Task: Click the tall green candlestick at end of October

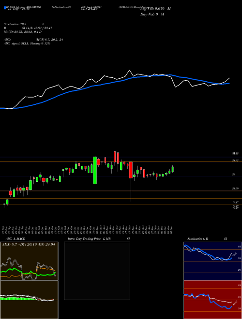Action: point(95,170)
